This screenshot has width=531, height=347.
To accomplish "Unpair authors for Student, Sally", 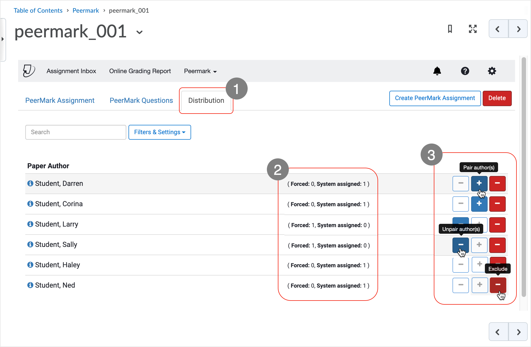I will point(461,245).
